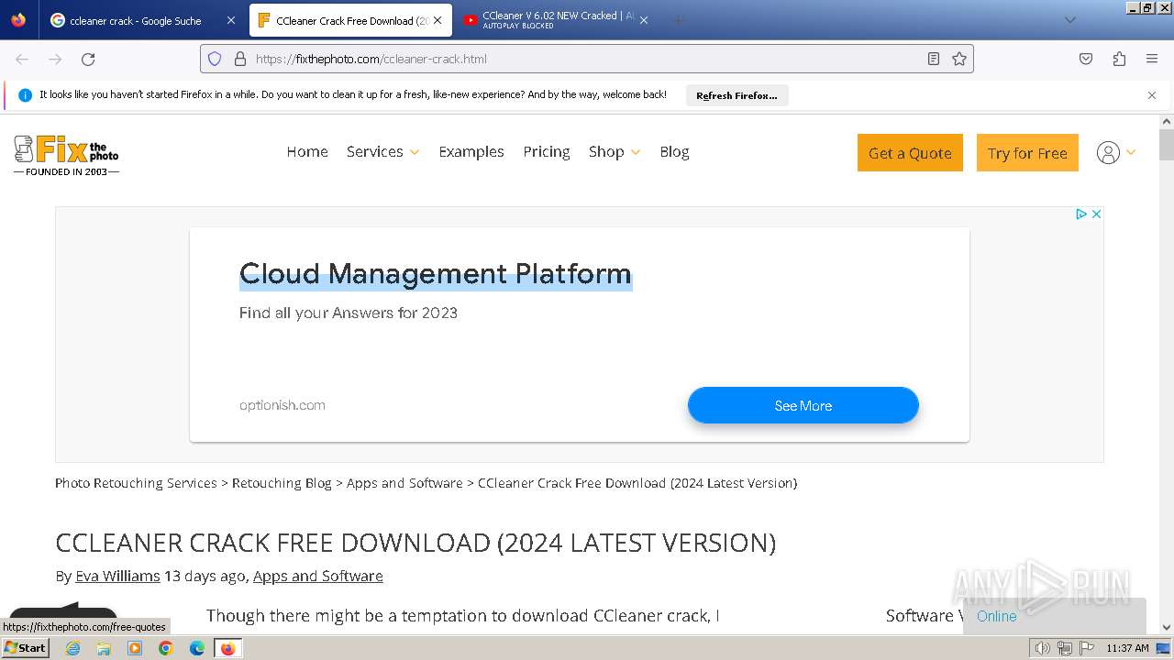1174x660 pixels.
Task: Open author Eva Williams link
Action: 117,576
